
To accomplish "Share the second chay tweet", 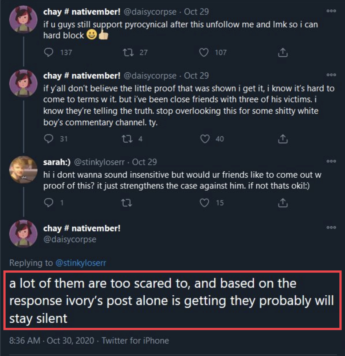I will click(283, 139).
